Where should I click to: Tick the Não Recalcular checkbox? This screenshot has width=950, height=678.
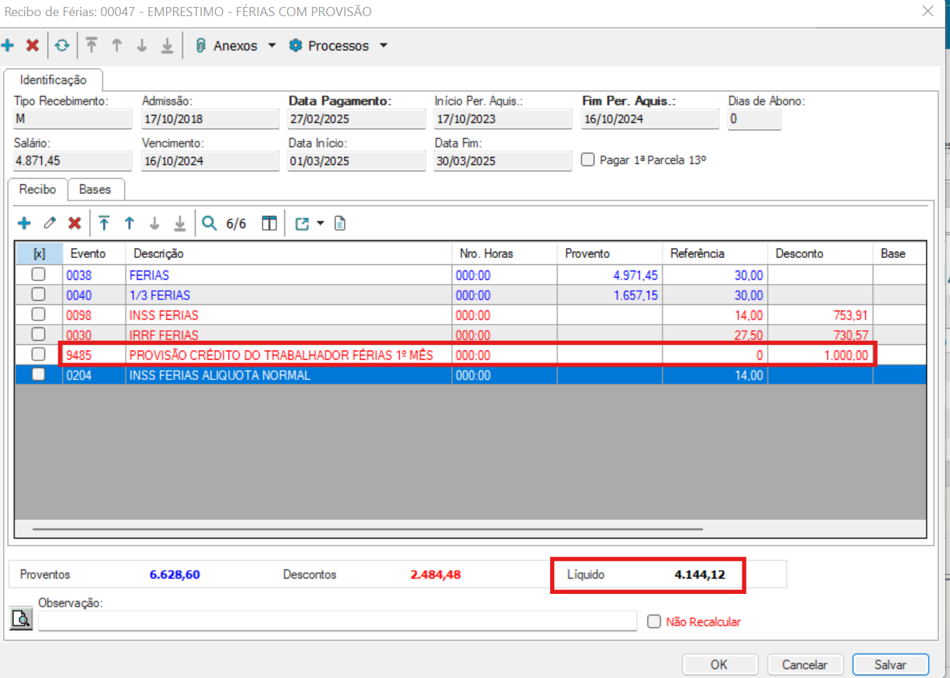(x=654, y=622)
